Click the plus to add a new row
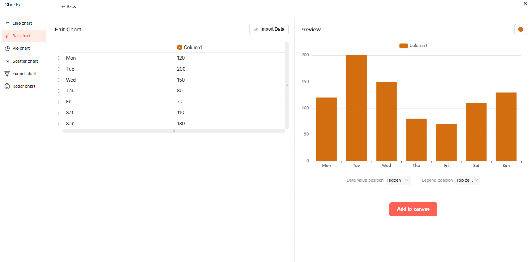Viewport: 530px width, 262px height. [x=174, y=131]
